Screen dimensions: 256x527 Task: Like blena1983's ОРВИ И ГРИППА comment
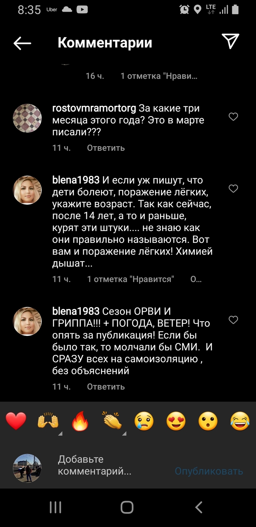[x=233, y=320]
